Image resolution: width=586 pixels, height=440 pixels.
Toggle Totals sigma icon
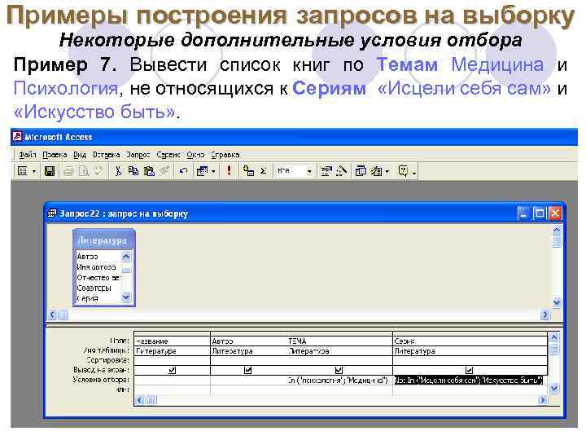click(264, 171)
